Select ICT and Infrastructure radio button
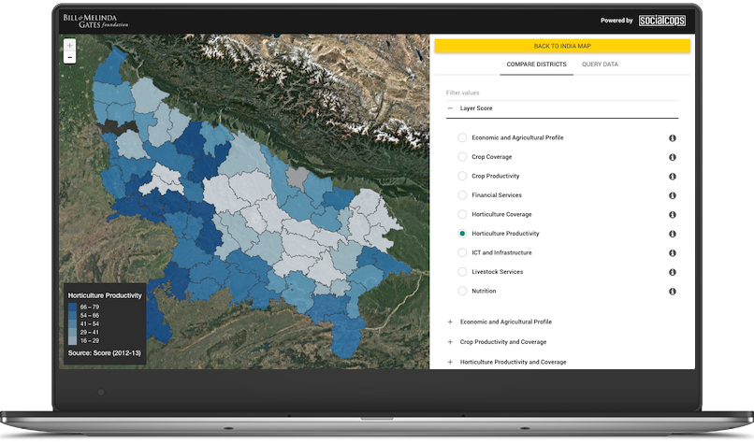The image size is (754, 444). pyautogui.click(x=462, y=252)
